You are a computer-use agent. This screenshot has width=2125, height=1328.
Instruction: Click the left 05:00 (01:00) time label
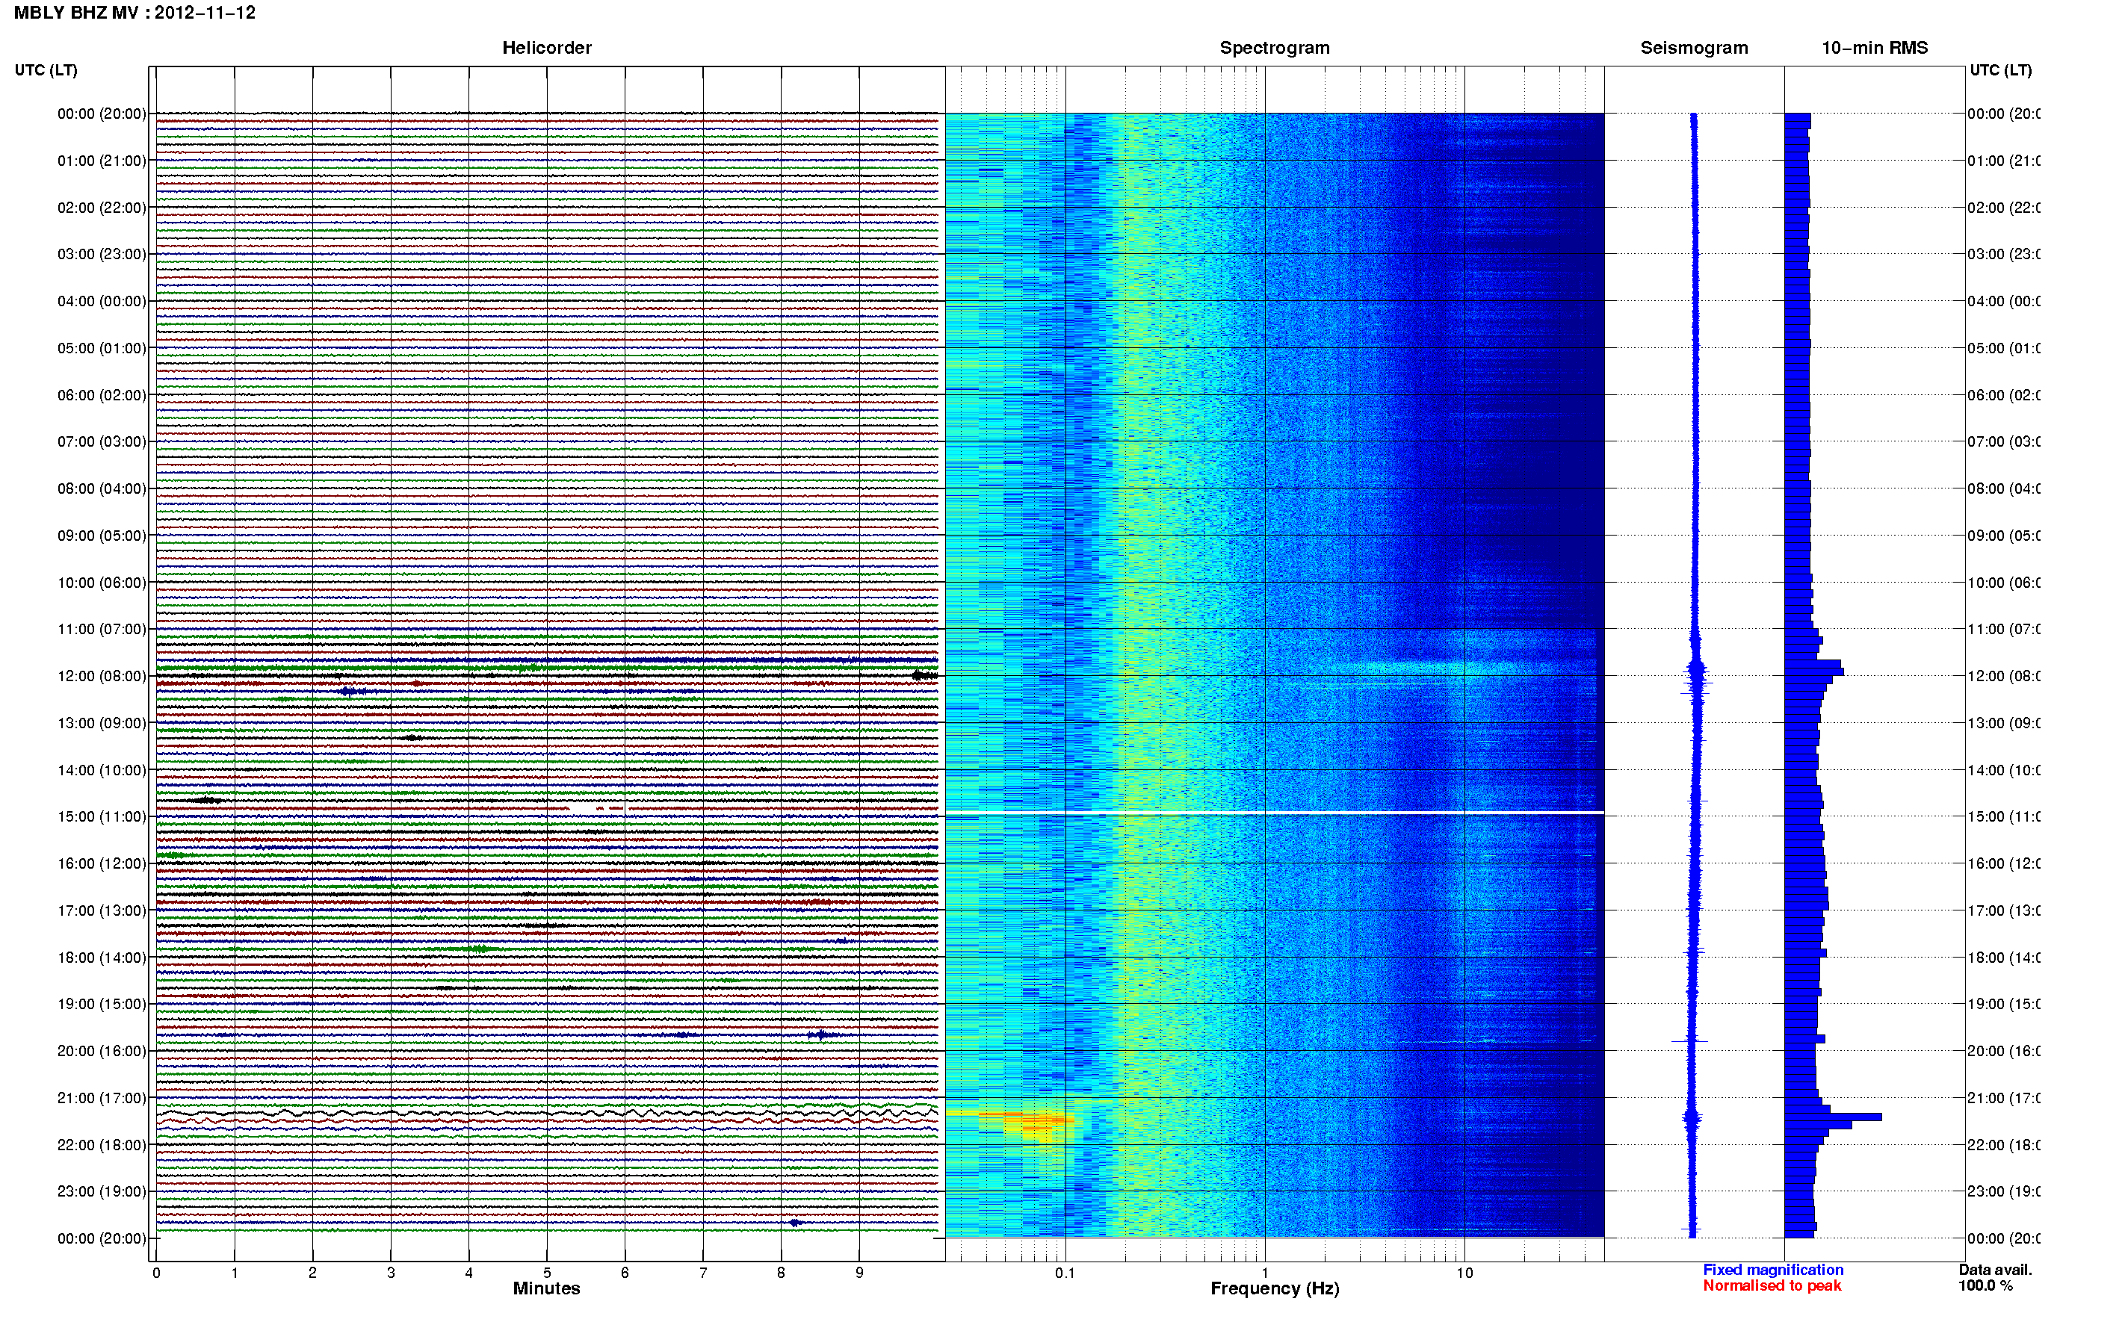(102, 348)
